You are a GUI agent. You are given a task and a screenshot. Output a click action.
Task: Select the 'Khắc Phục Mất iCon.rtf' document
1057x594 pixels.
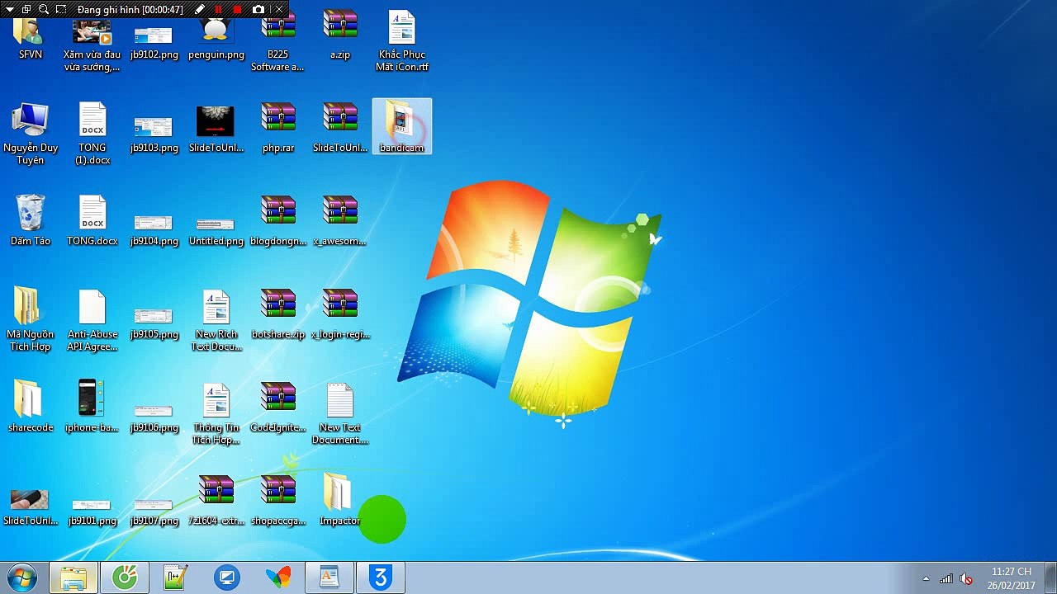[402, 41]
